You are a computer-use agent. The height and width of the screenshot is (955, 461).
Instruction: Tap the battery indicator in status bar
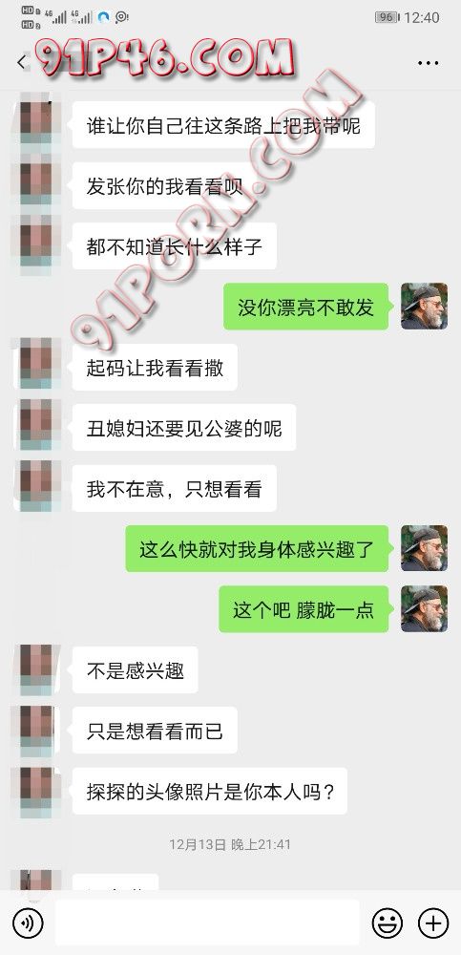point(388,17)
